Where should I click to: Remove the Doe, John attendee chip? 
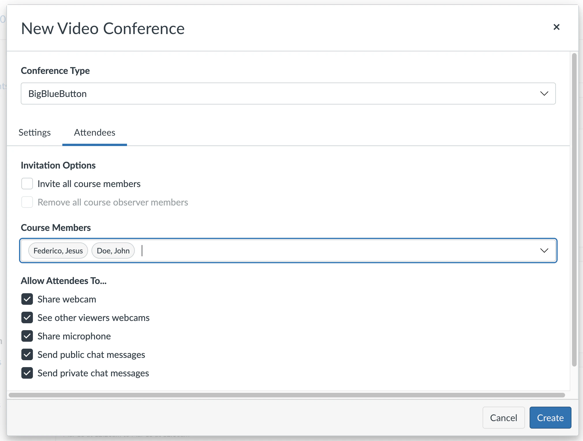[113, 251]
